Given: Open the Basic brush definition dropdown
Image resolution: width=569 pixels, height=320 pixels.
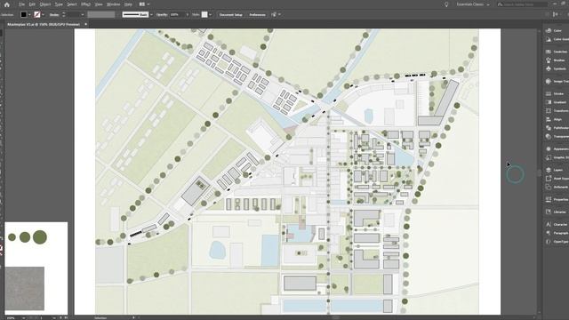Looking at the screenshot, I should [152, 14].
